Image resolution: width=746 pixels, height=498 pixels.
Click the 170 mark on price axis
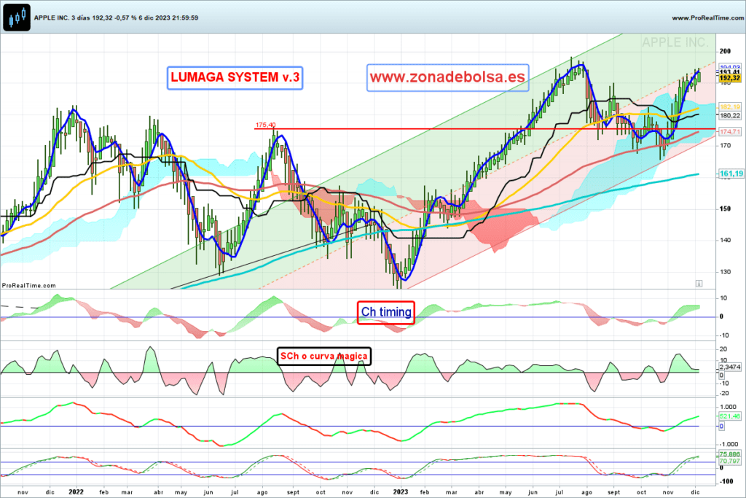[725, 146]
